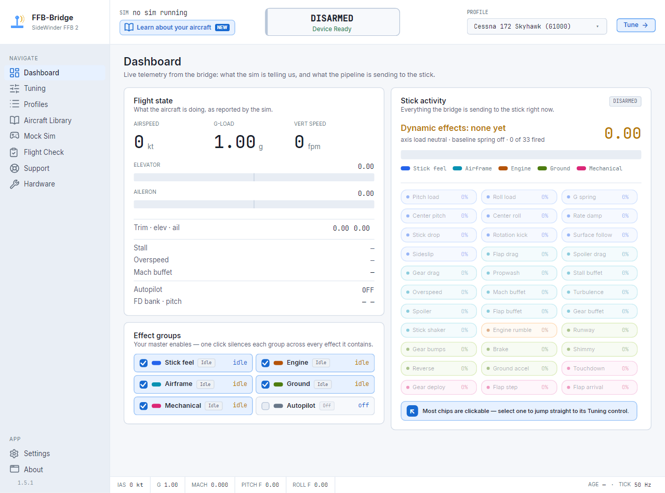Uncheck the Stick feel effect group
This screenshot has height=493, width=665.
(x=143, y=363)
